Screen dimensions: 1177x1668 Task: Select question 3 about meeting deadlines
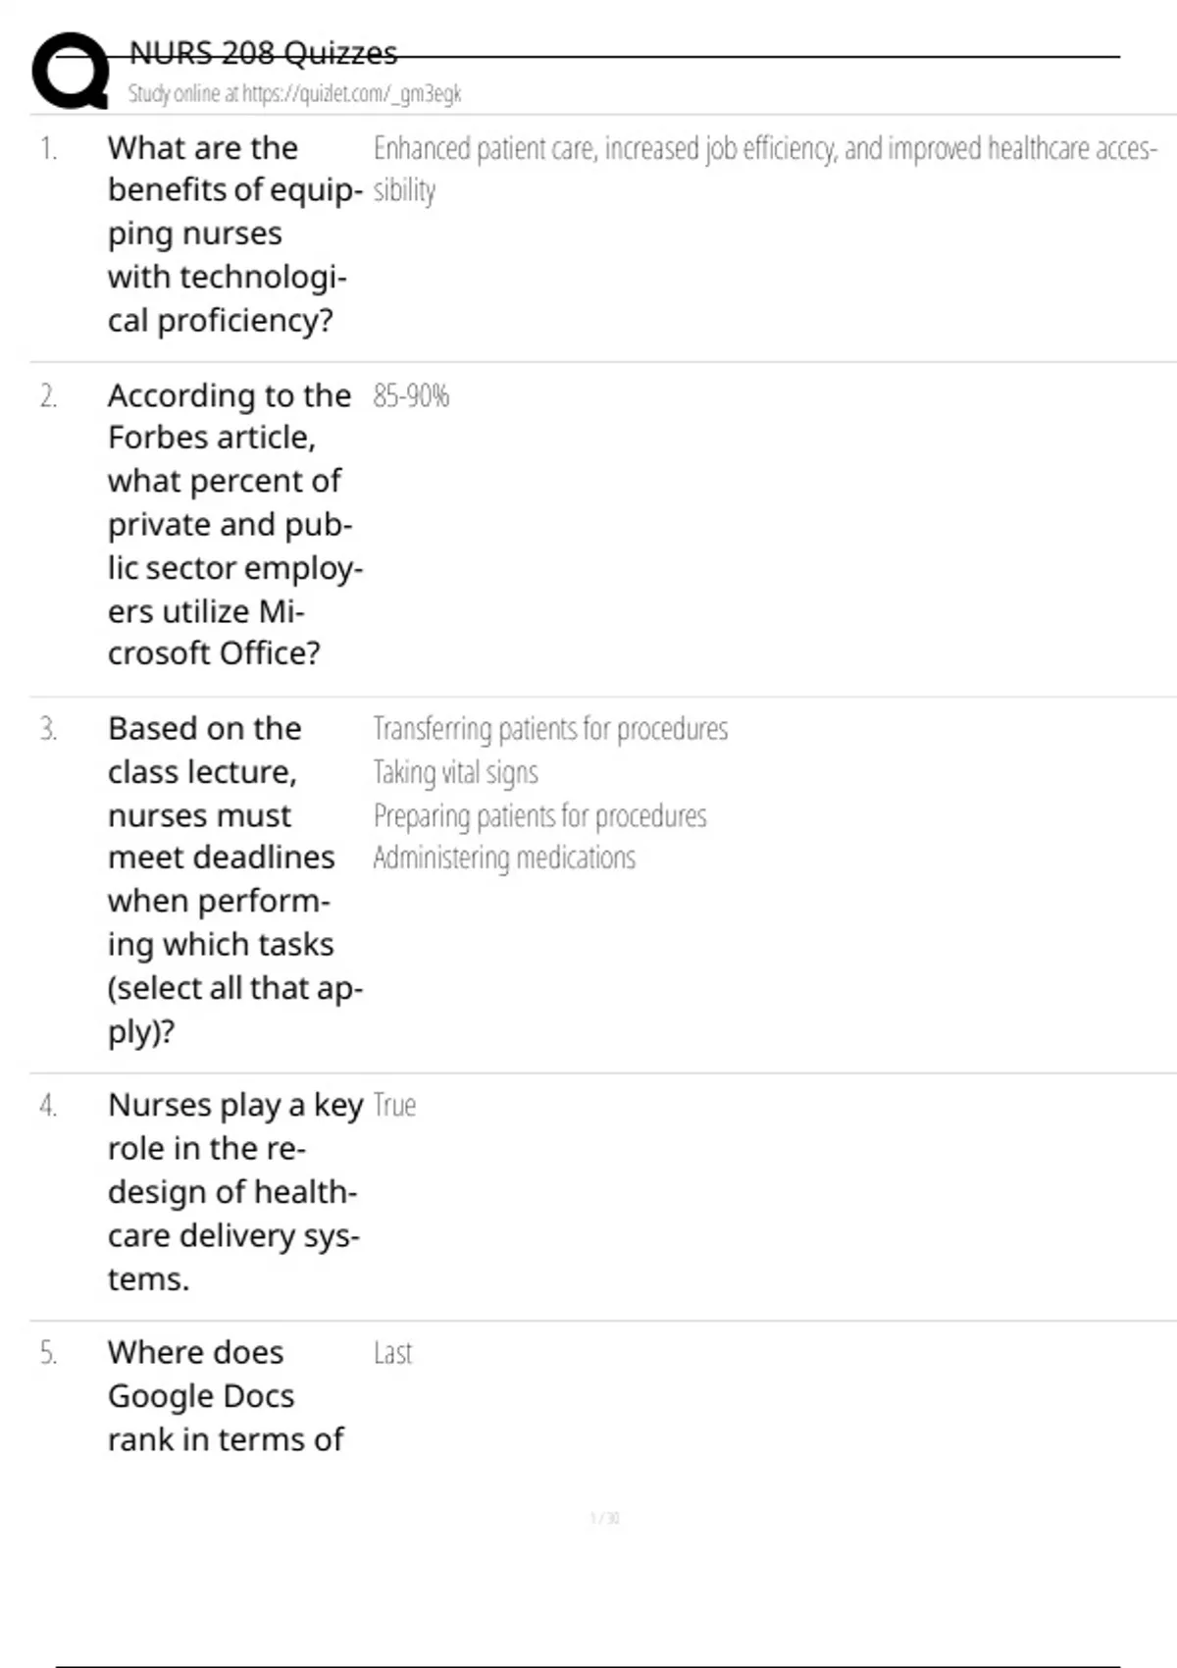(233, 879)
